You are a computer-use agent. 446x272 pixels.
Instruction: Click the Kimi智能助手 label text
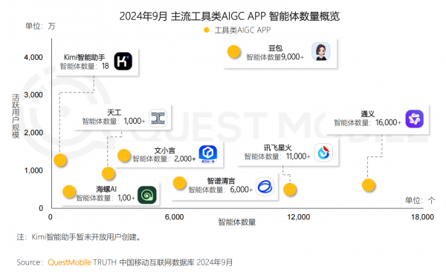(85, 57)
